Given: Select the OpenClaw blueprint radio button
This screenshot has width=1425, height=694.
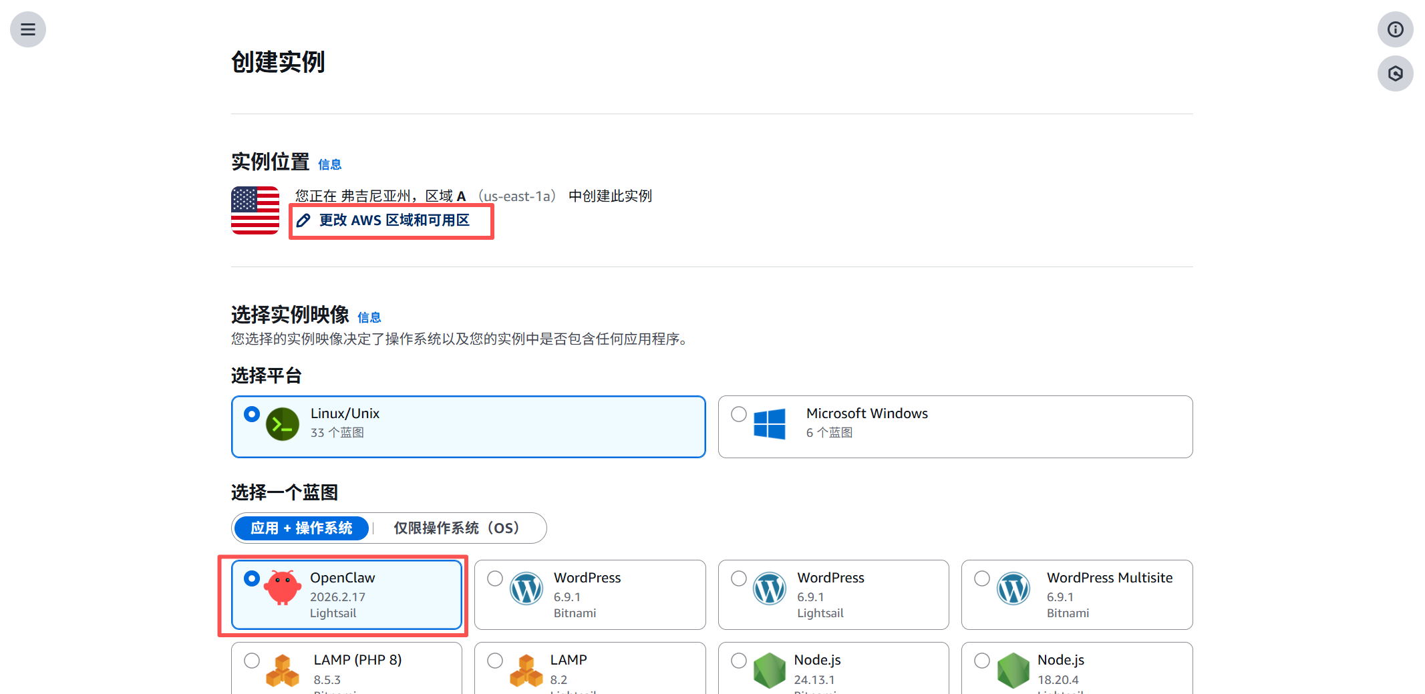Looking at the screenshot, I should (x=252, y=578).
